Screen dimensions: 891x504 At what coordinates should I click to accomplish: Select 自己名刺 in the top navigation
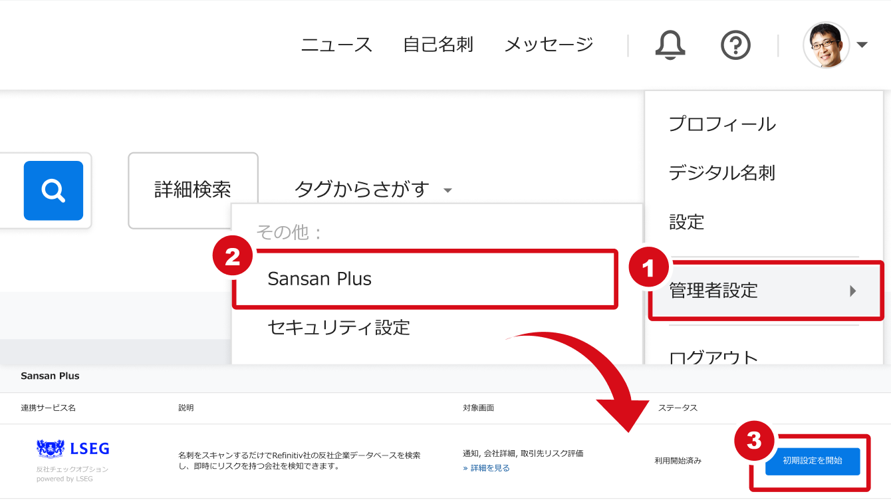pos(438,44)
